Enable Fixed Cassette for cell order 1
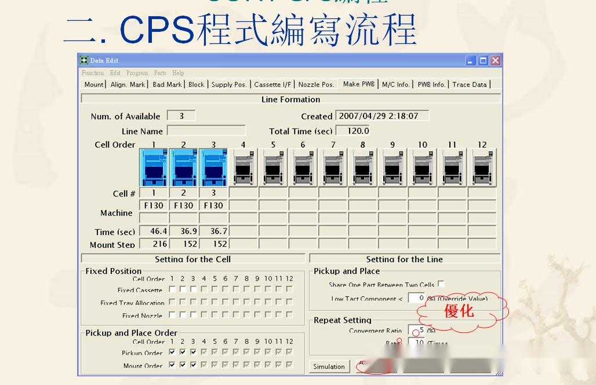Viewport: 596px width, 385px height. tap(171, 290)
